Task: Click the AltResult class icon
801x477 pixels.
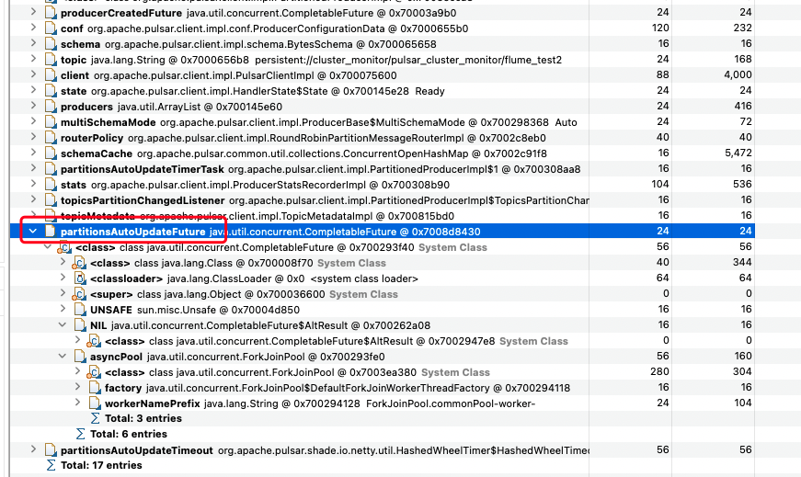Action: (x=94, y=341)
